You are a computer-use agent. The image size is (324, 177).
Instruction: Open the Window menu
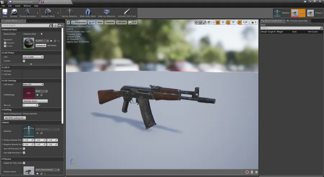tap(27, 6)
